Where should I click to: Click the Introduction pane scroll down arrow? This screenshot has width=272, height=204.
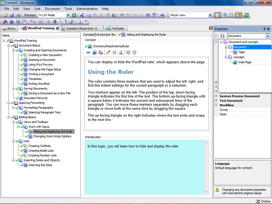207,192
